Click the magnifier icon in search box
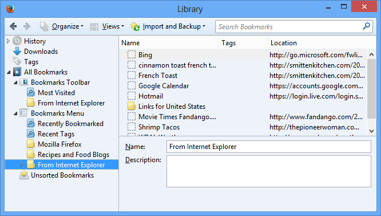This screenshot has width=381, height=216. coord(366,26)
